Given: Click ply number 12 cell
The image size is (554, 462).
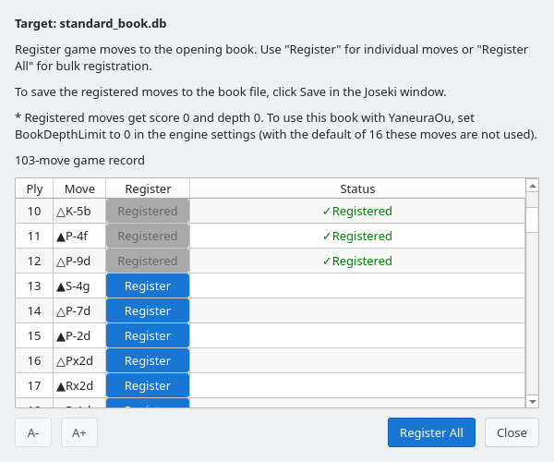Looking at the screenshot, I should point(34,261).
